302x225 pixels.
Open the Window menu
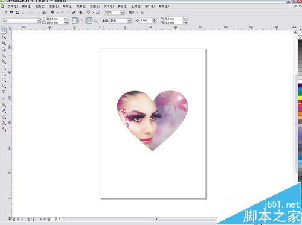pos(150,7)
